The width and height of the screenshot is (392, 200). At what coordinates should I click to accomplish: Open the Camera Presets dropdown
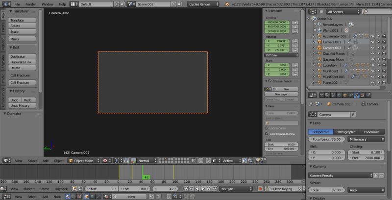(340, 175)
